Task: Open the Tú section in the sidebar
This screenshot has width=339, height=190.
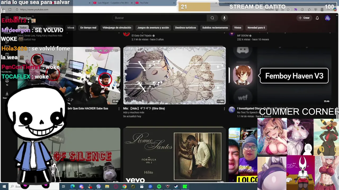Action: point(7,82)
